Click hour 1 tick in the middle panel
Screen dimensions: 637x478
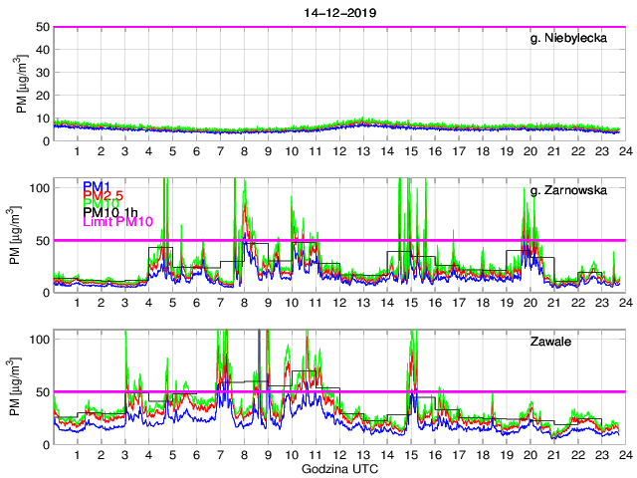click(x=78, y=303)
